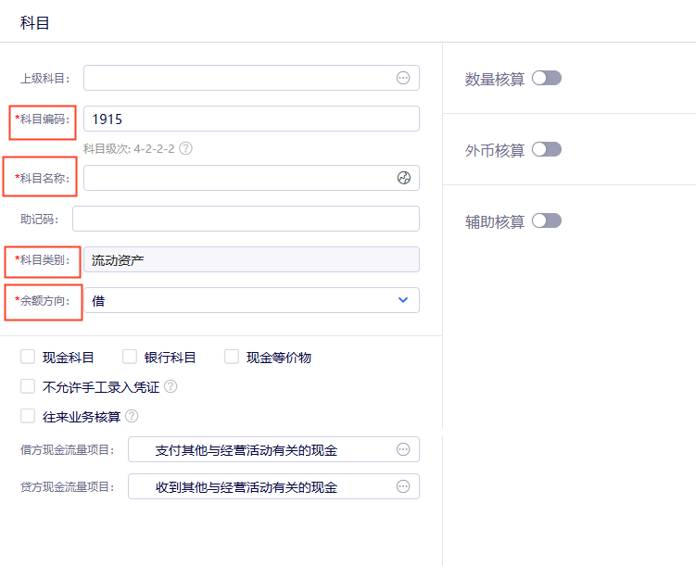Screen dimensions: 696x566
Task: Click the 贷方现金流量项目 label
Action: [x=68, y=487]
